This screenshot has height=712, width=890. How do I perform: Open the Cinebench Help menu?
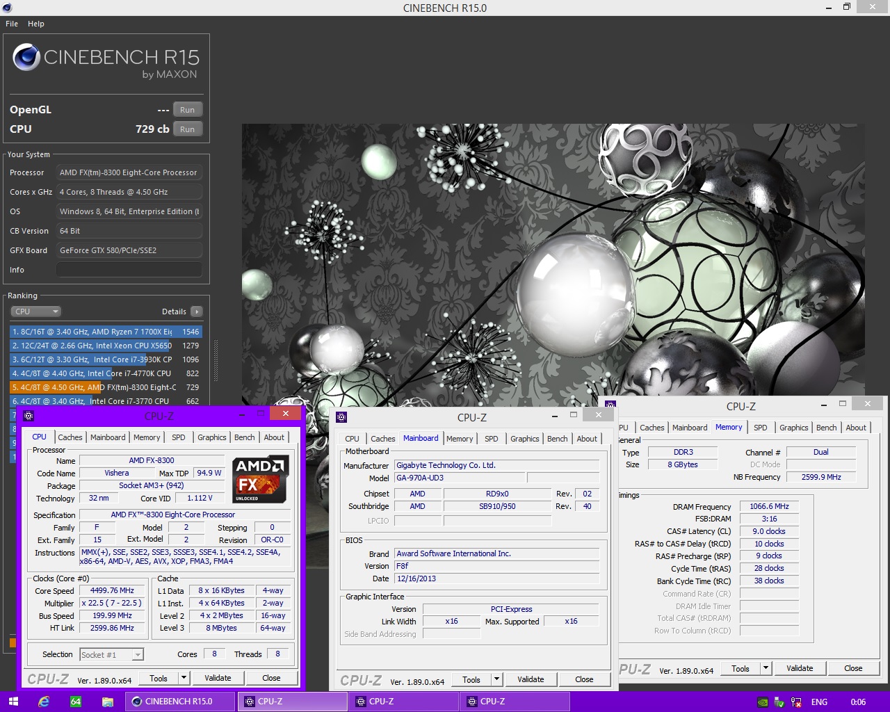(x=36, y=24)
